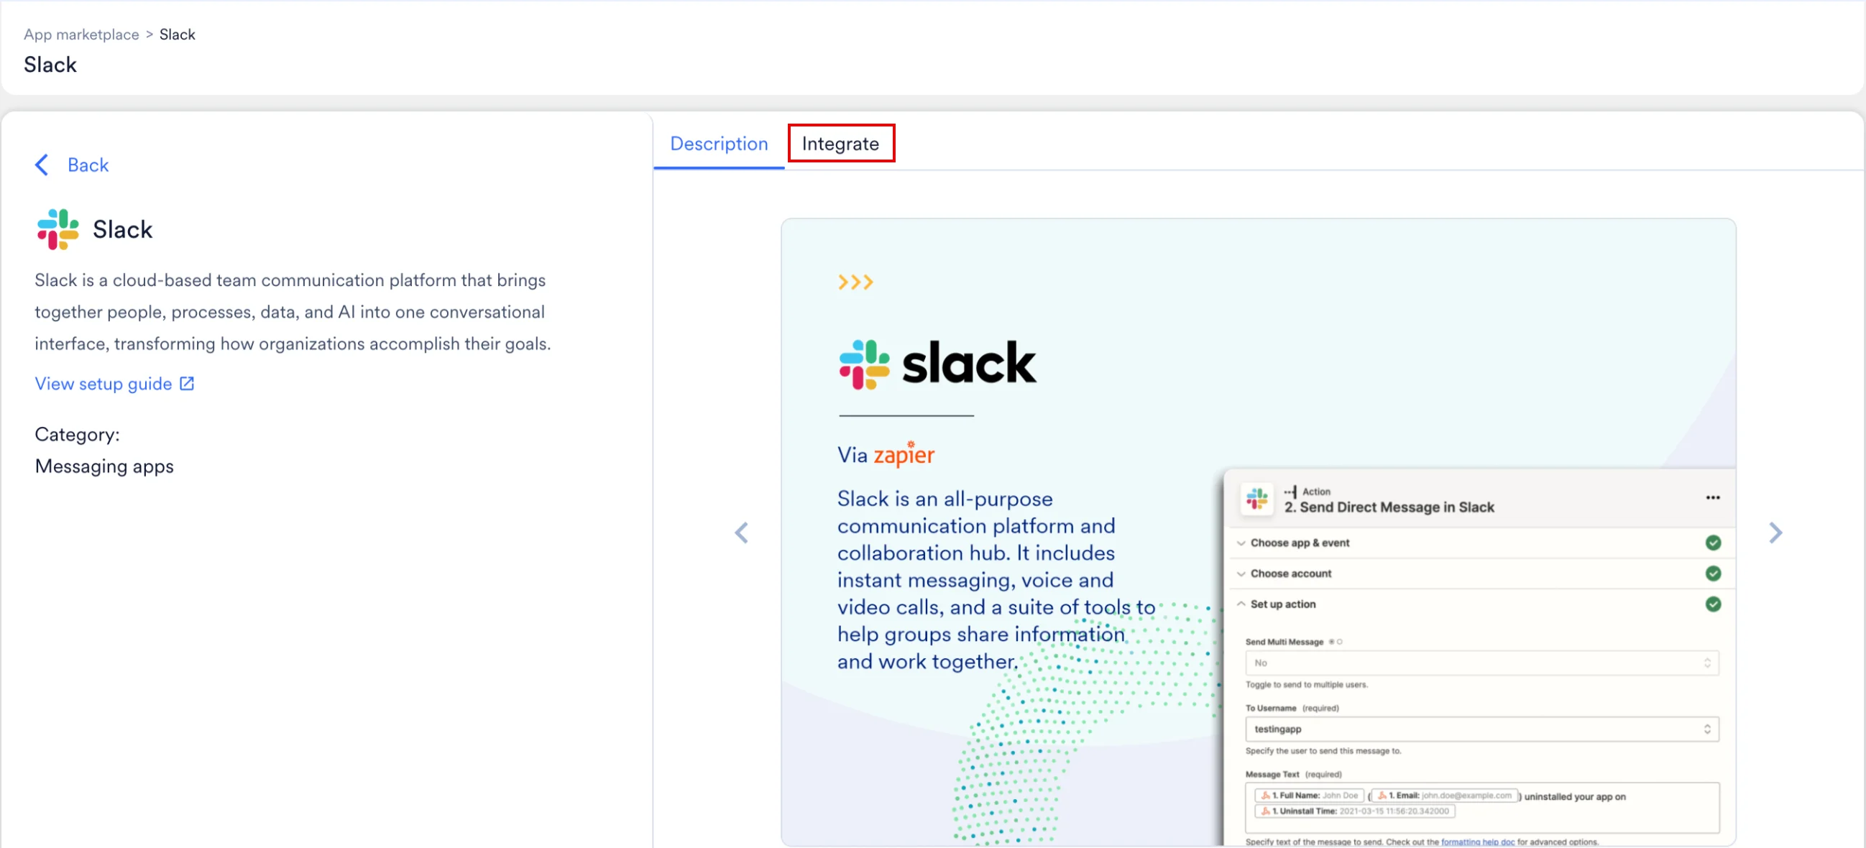The width and height of the screenshot is (1866, 848).
Task: Click the Message Text input area
Action: pos(1481,807)
